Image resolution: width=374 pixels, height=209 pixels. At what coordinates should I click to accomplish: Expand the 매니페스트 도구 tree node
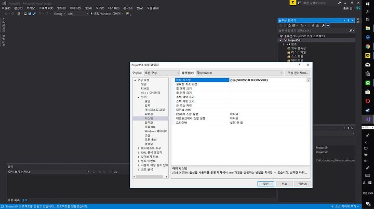(x=139, y=148)
